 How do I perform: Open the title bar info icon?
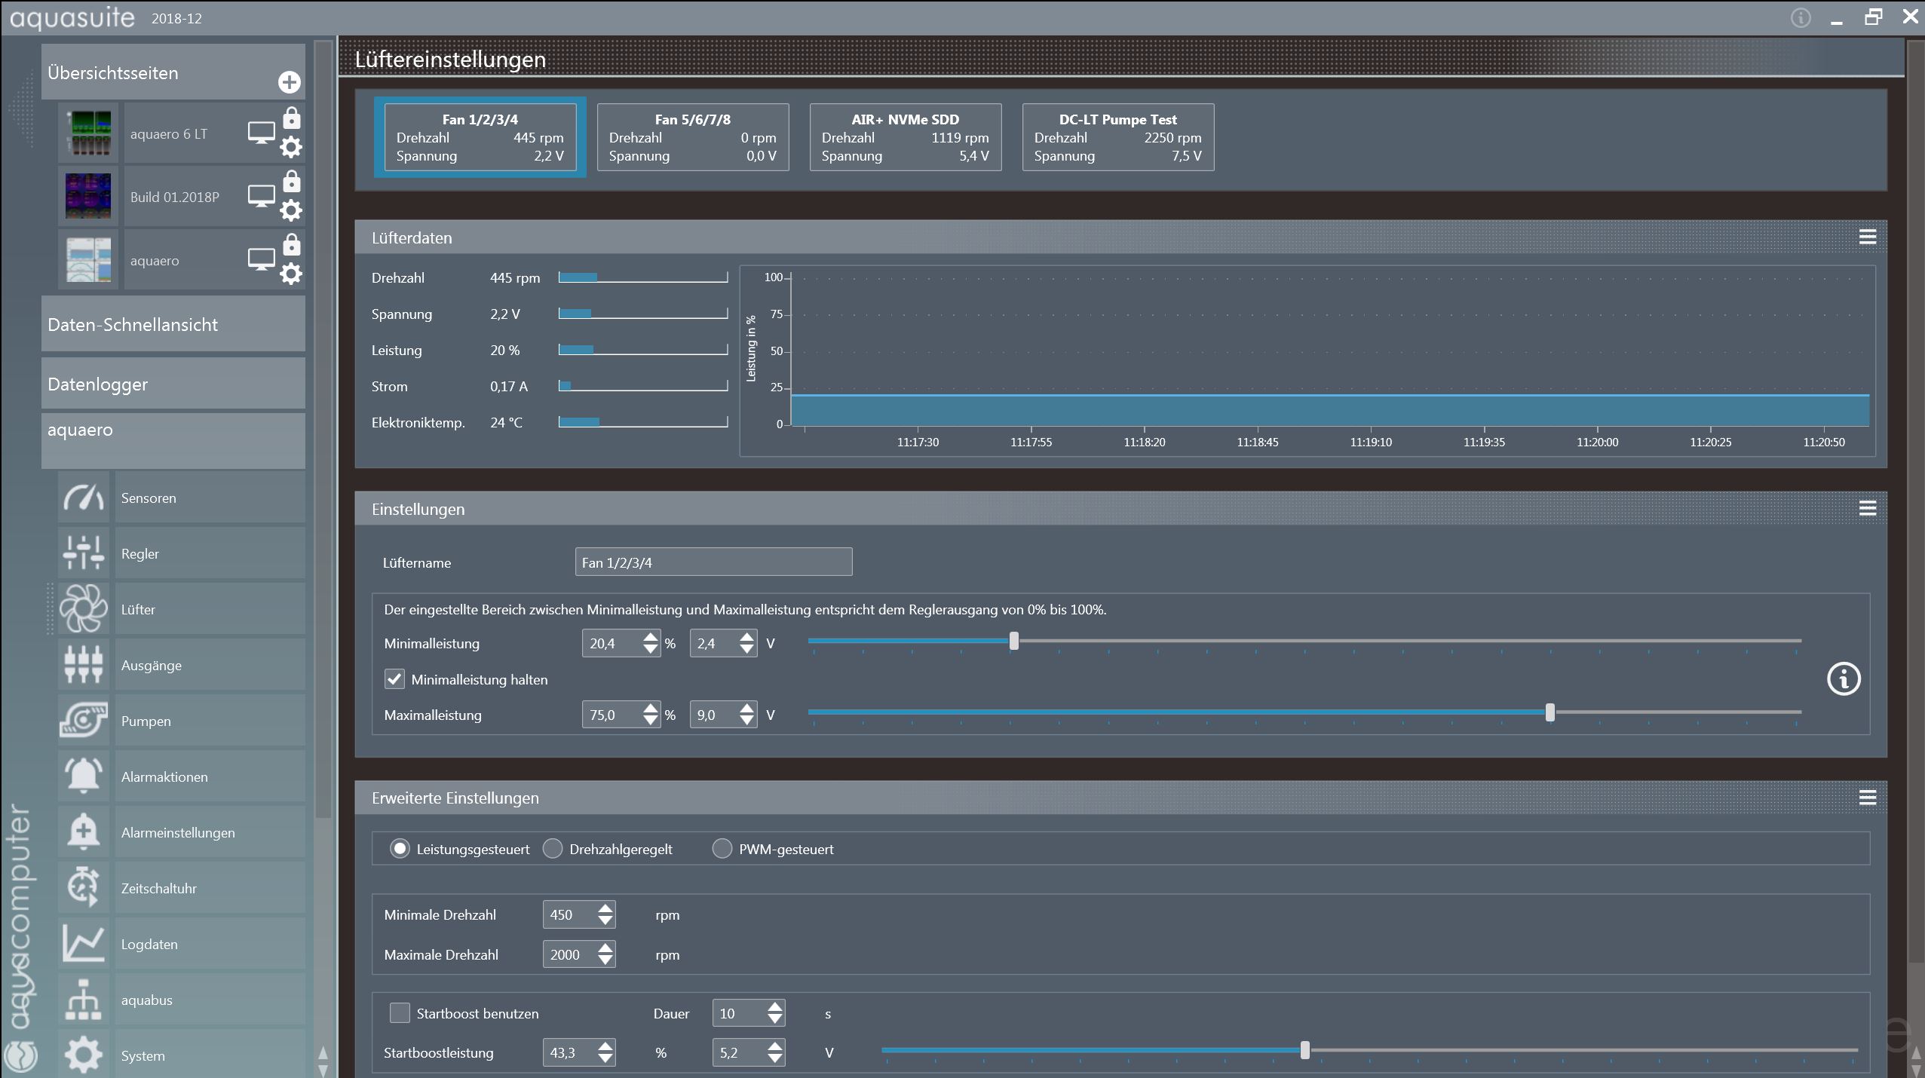1801,18
